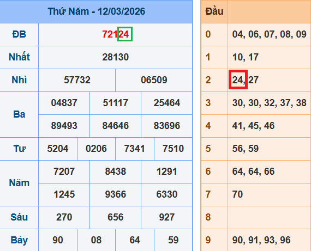Click the Năm result 6330

(167, 194)
